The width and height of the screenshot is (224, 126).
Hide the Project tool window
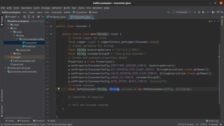pyautogui.click(x=43, y=17)
